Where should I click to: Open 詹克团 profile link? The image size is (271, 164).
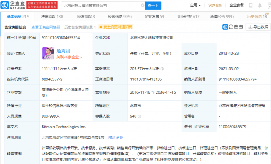click(63, 51)
